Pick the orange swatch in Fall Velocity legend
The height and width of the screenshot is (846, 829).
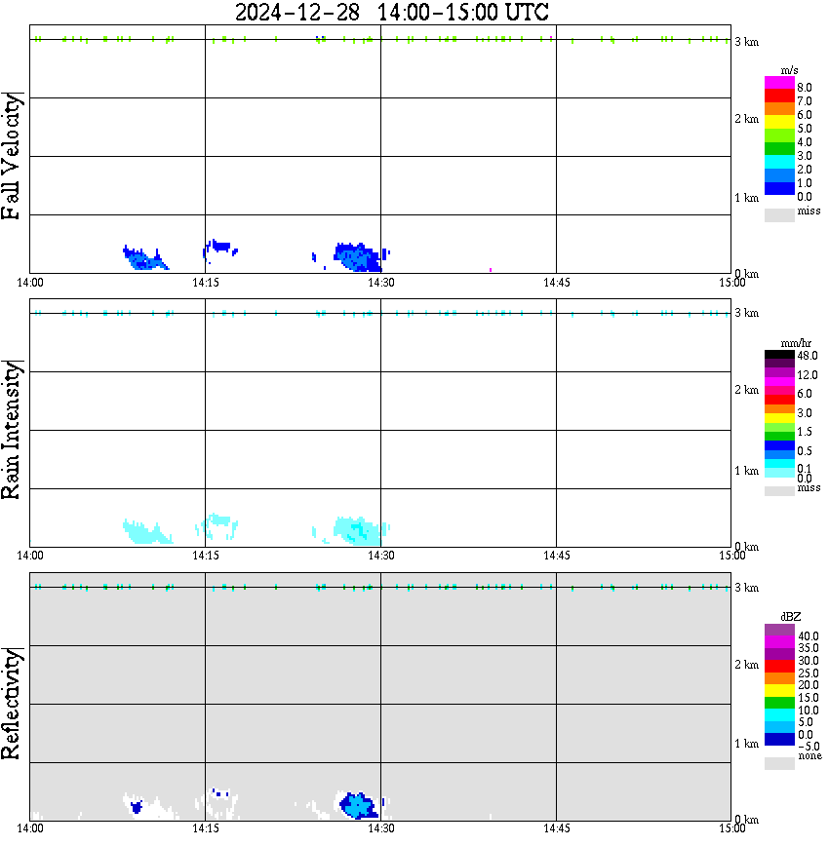[x=779, y=109]
